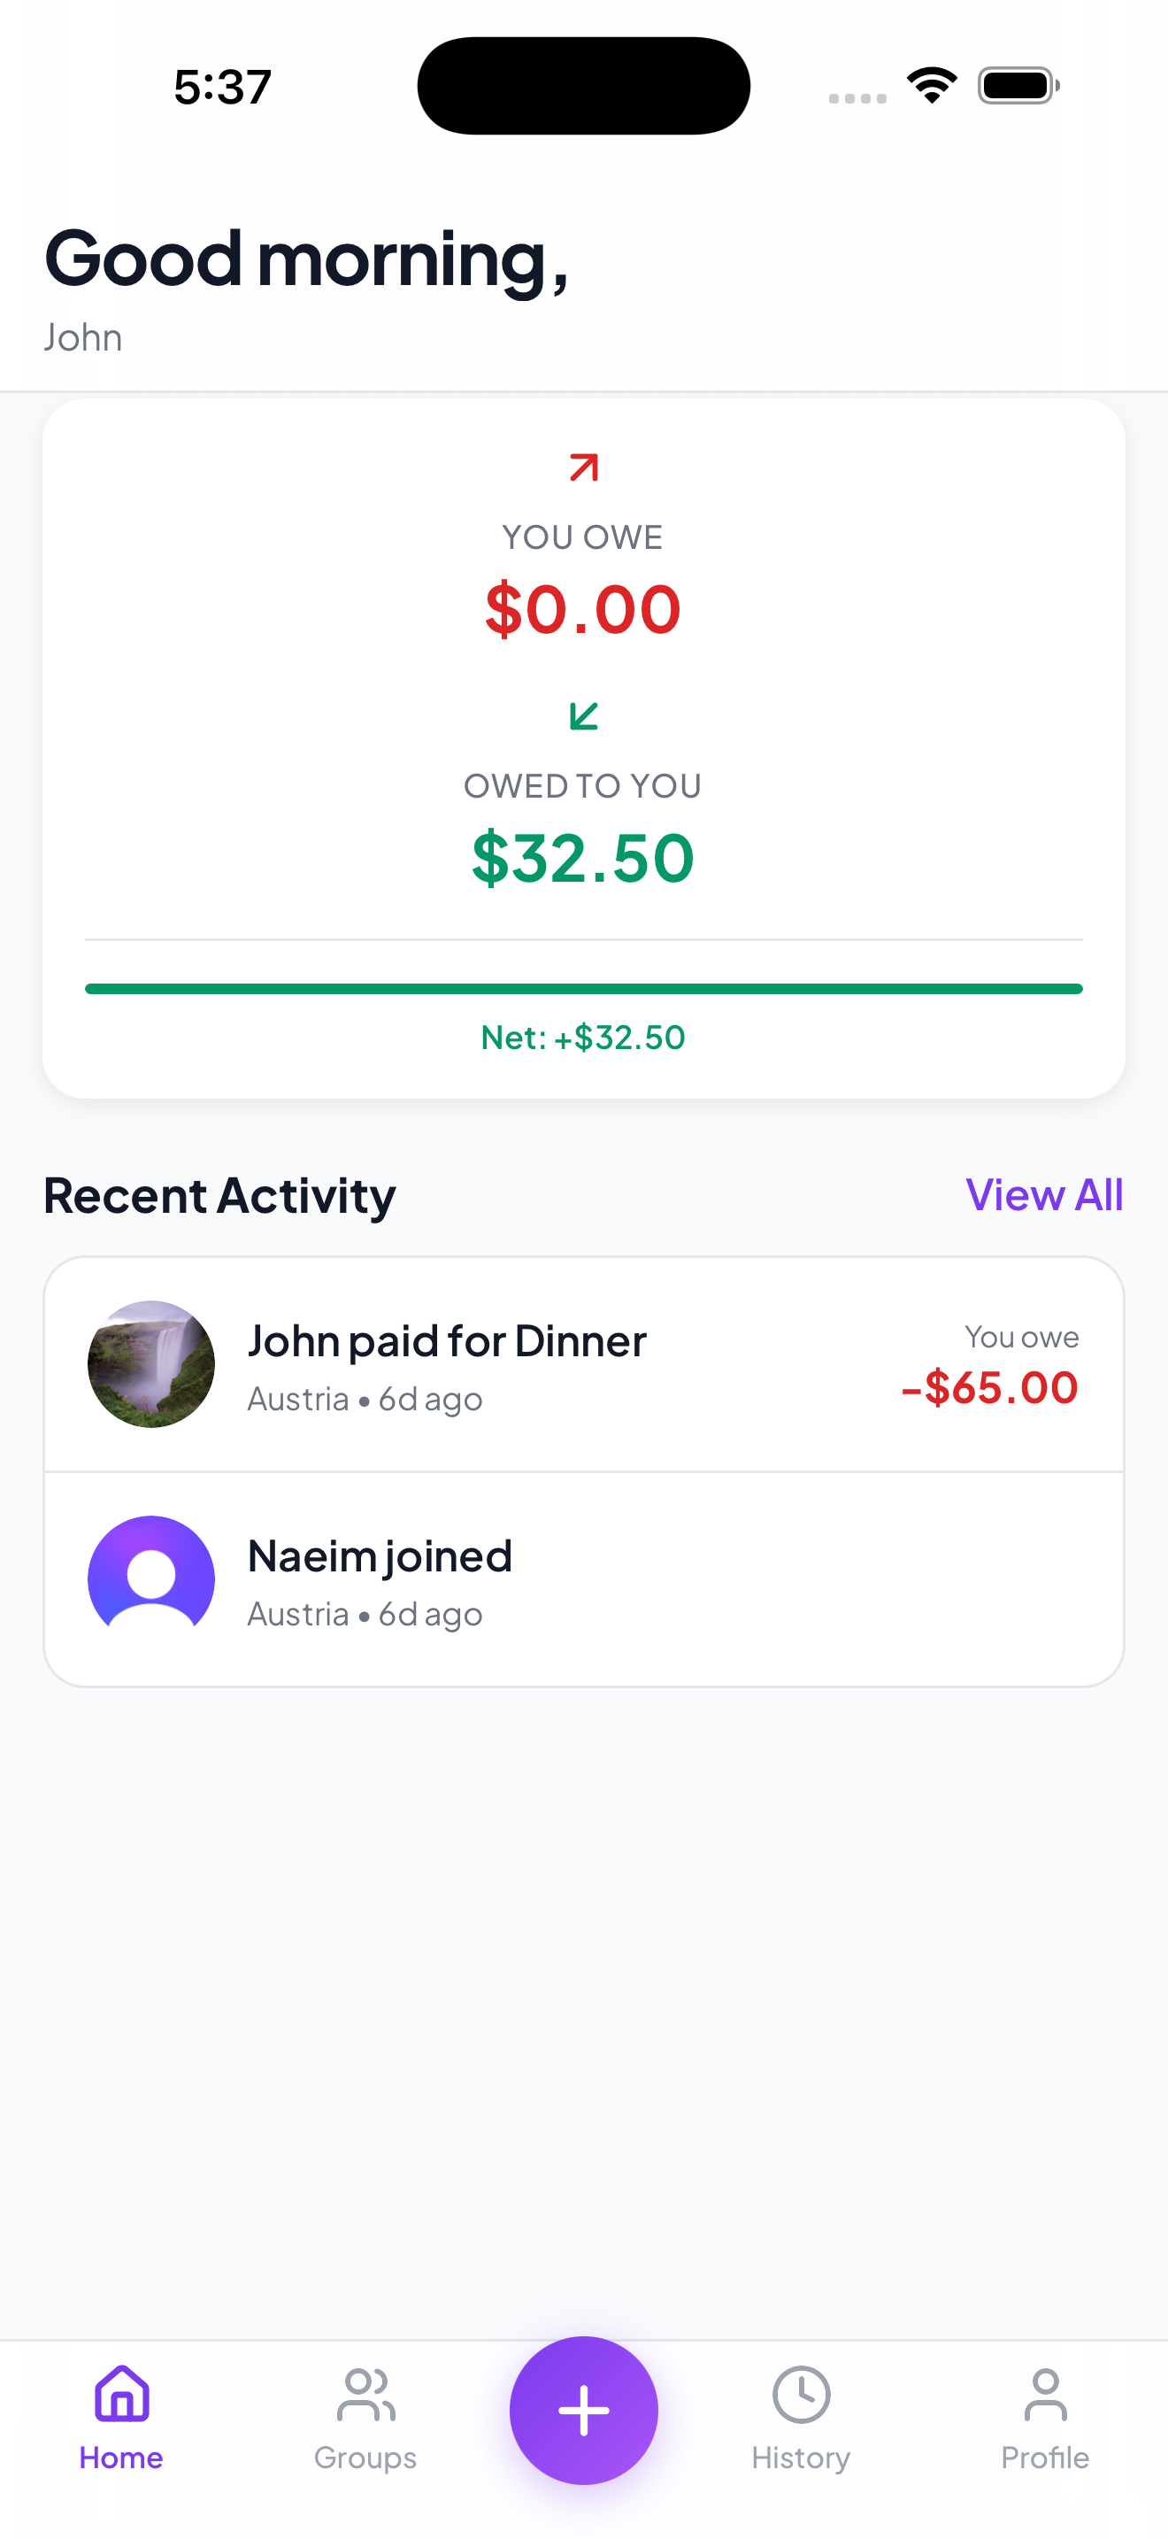Image resolution: width=1168 pixels, height=2539 pixels.
Task: Tap Naeim's purple avatar icon
Action: [x=151, y=1579]
